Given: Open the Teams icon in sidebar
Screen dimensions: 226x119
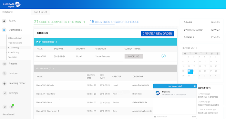Looking at the screenshot, I should [4, 21].
